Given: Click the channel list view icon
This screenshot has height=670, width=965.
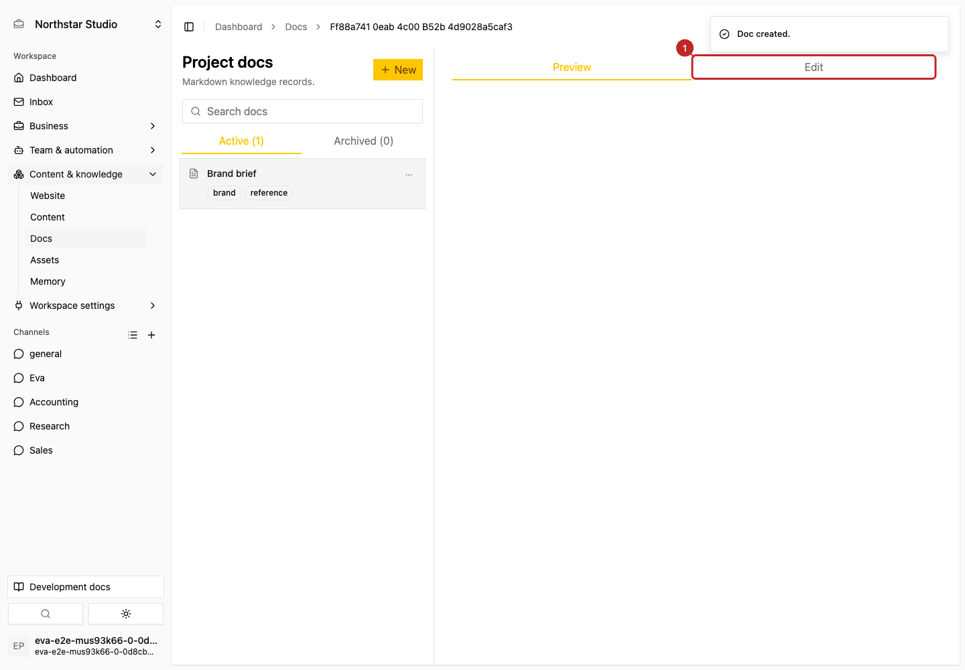Looking at the screenshot, I should 133,335.
